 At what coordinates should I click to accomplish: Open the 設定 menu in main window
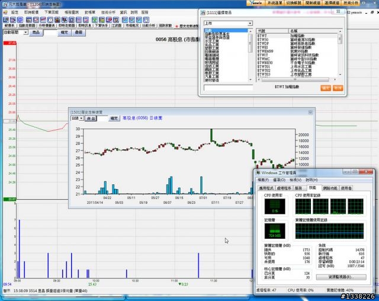[15, 12]
